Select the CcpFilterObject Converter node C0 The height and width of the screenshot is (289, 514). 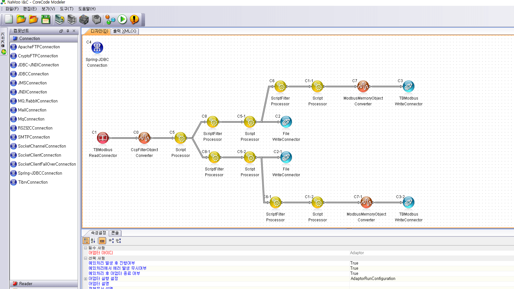coord(144,138)
